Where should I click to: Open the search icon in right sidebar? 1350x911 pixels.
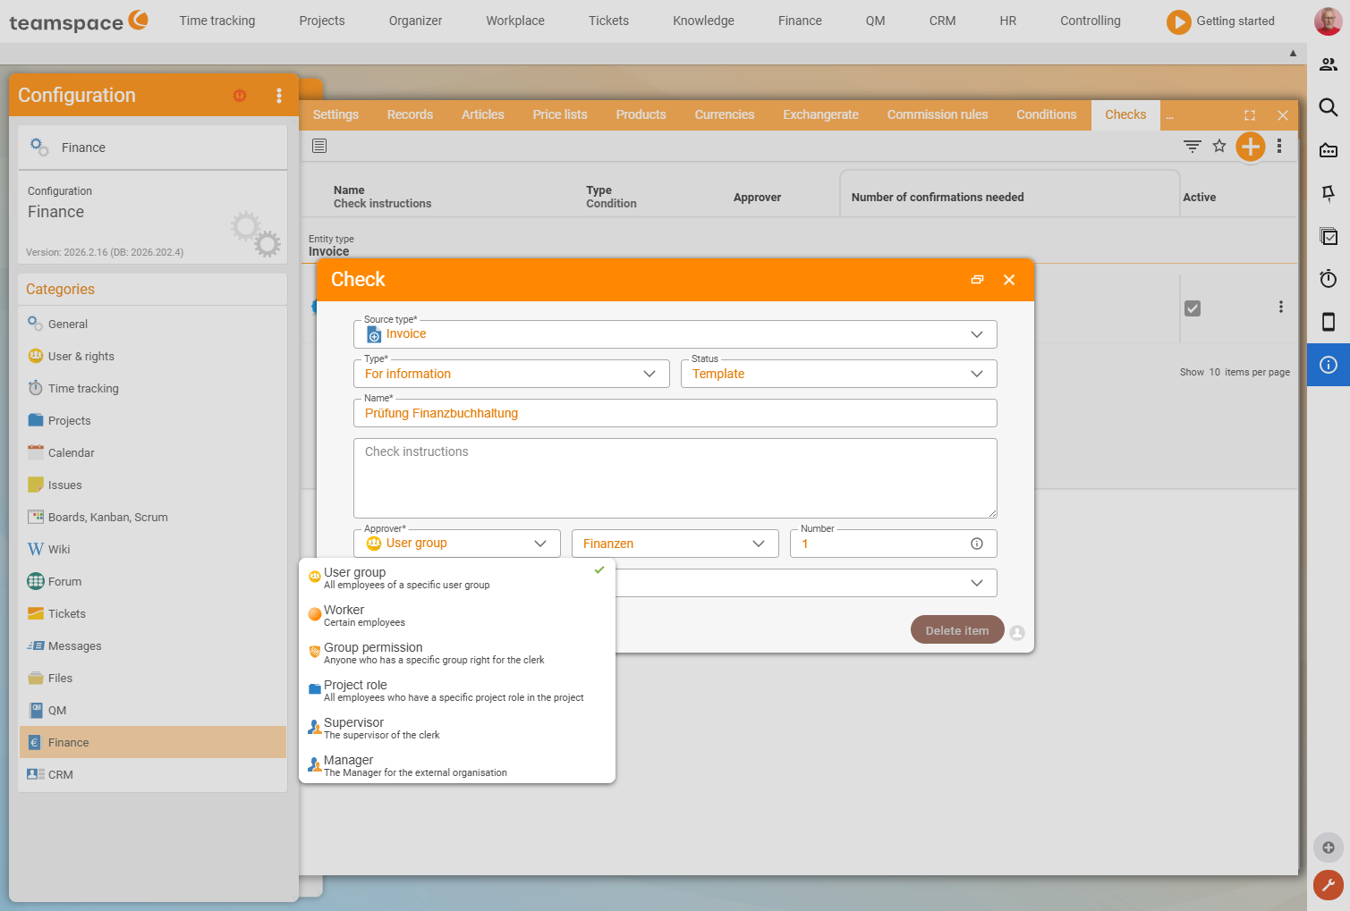[x=1329, y=107]
